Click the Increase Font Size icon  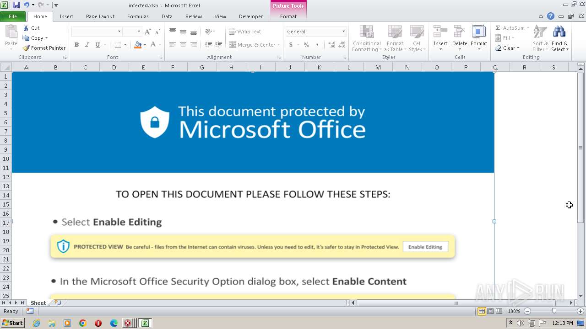147,32
